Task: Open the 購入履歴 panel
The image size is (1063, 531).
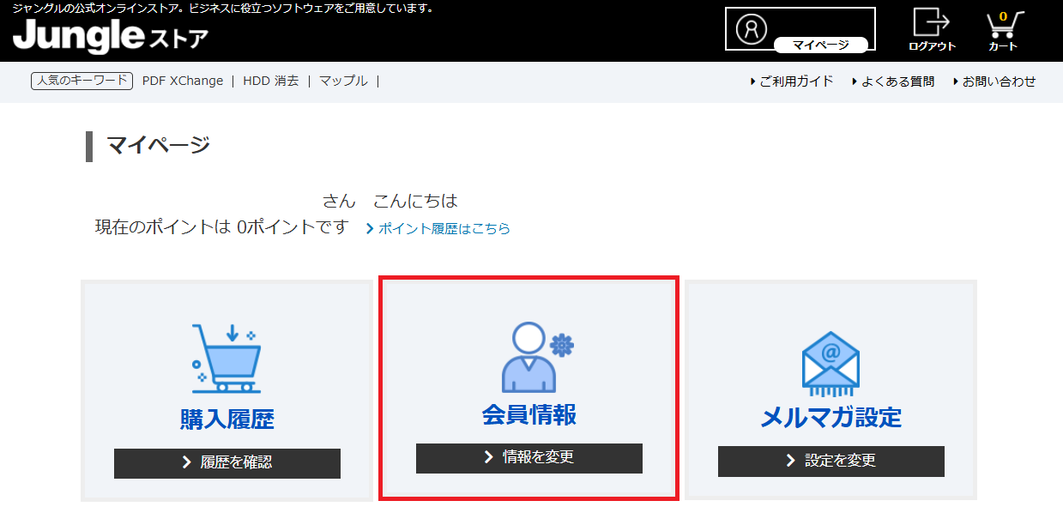Action: pyautogui.click(x=226, y=389)
